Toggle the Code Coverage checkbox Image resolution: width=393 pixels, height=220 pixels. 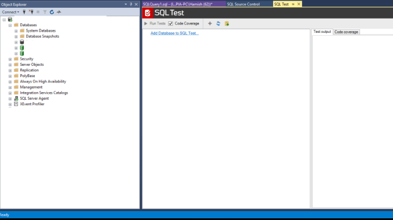pos(170,23)
